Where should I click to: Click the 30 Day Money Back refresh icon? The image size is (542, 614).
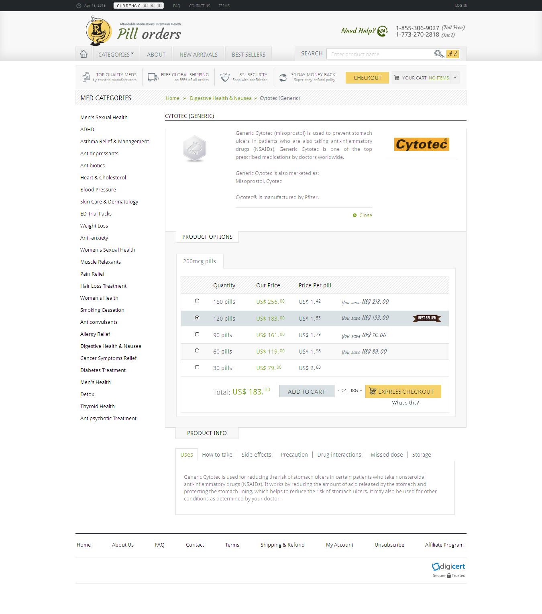[283, 77]
